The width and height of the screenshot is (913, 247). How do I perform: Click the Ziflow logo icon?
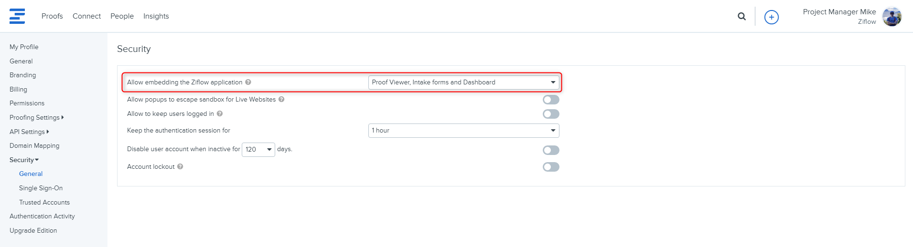click(x=17, y=16)
